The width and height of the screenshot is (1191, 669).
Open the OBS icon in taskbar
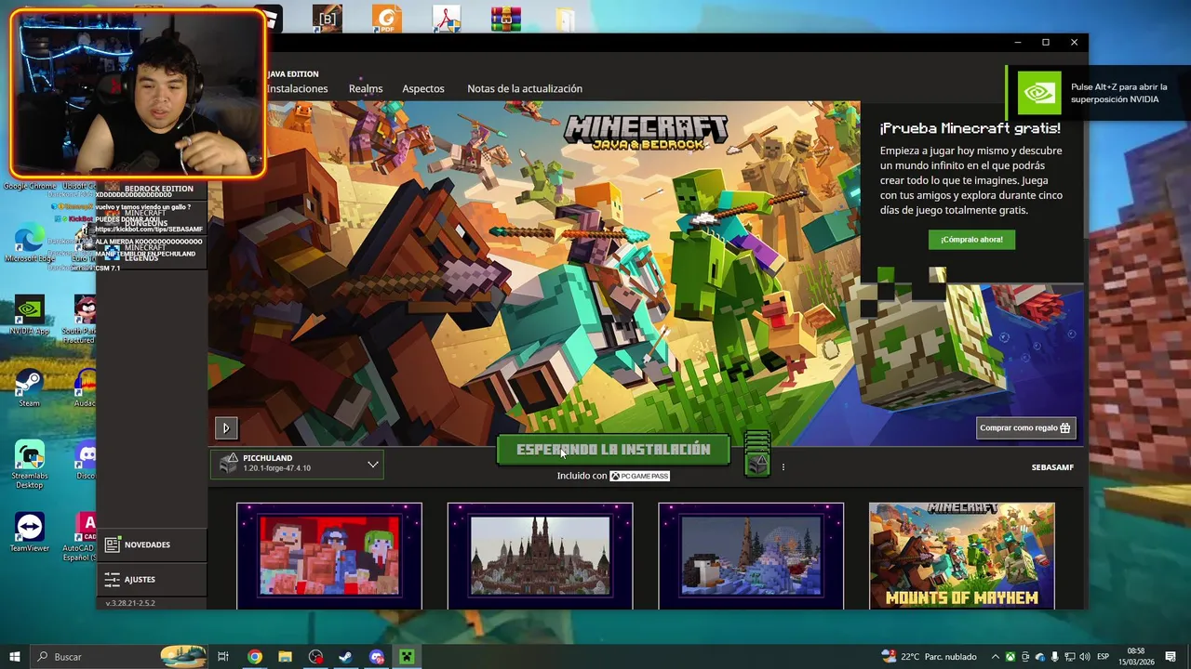click(x=315, y=657)
